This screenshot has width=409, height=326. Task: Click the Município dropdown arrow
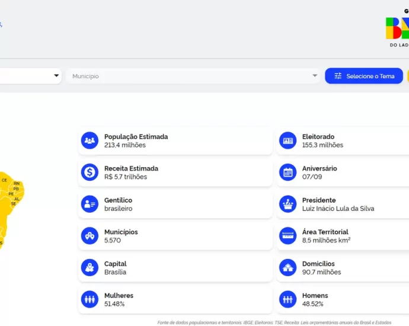[315, 76]
